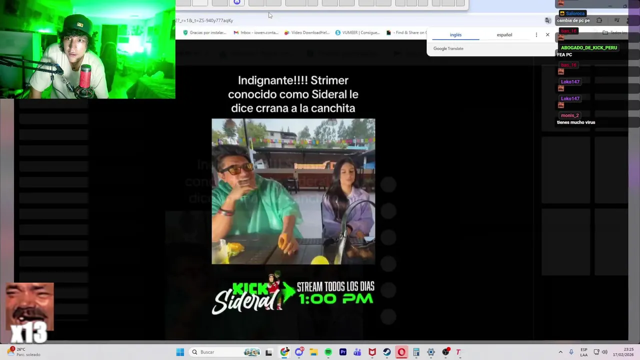Screen dimensions: 640x360
Task: Open Microsoft Teams taskbar icon
Action: point(357,352)
